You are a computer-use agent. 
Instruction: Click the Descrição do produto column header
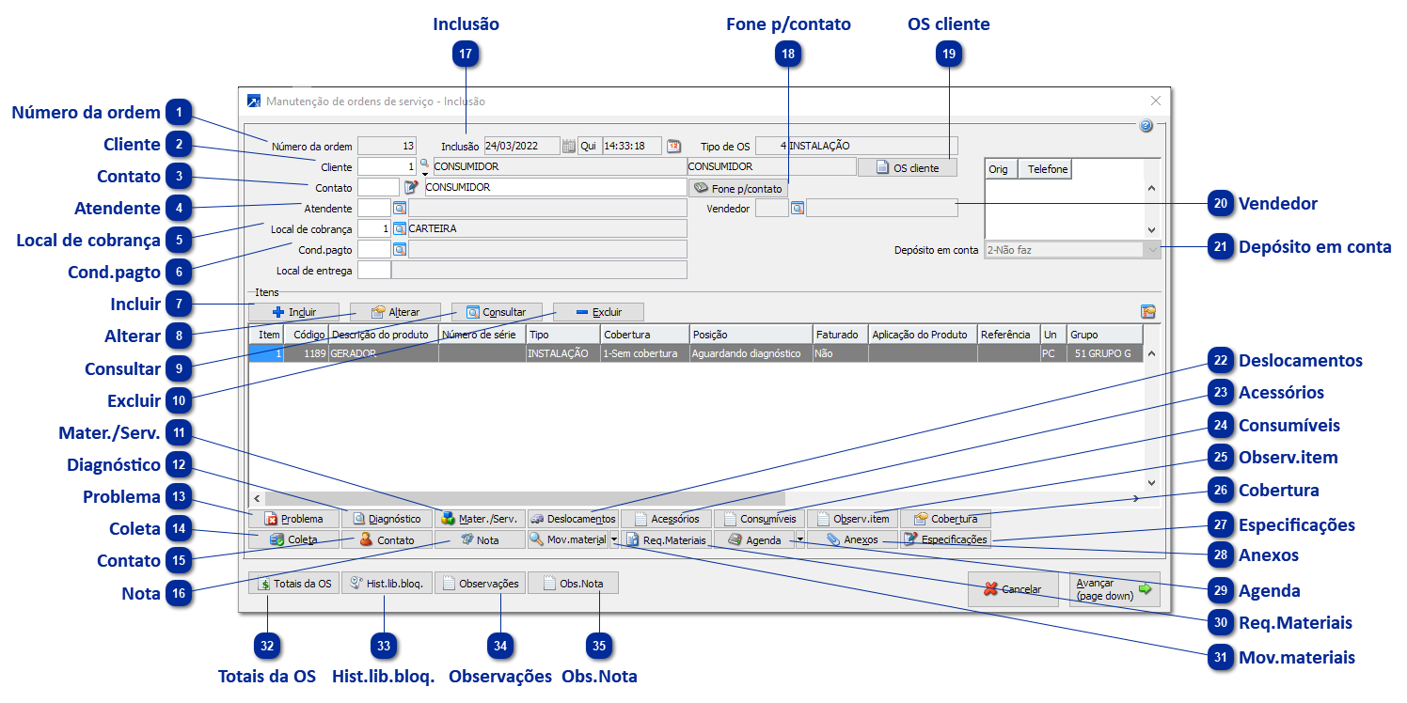[x=383, y=335]
